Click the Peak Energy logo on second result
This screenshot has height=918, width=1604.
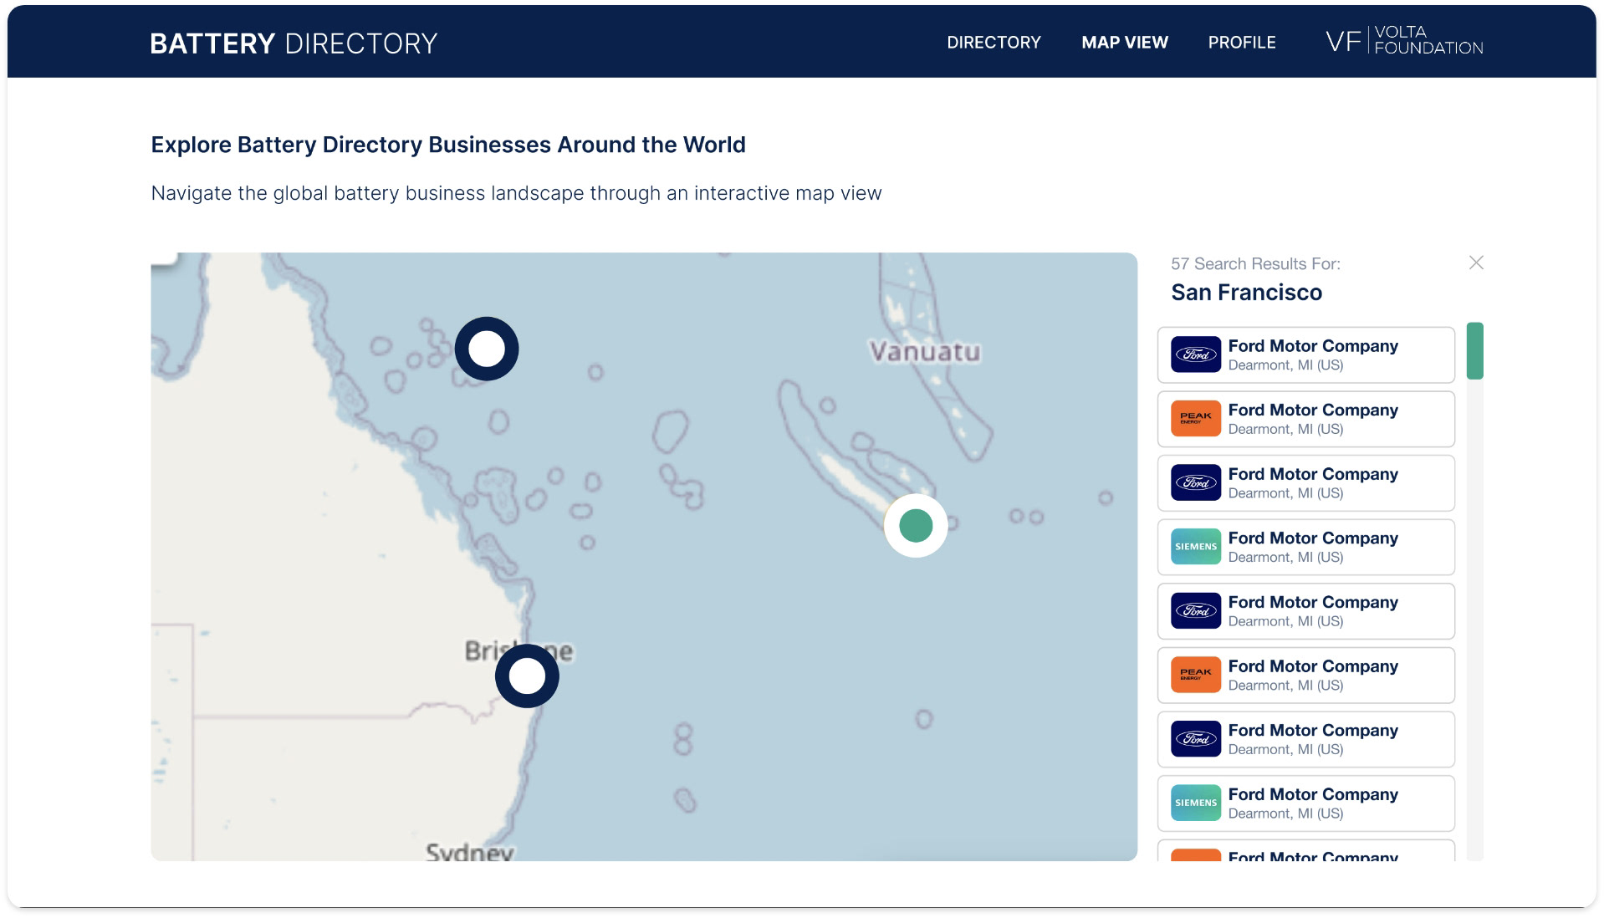coord(1196,419)
